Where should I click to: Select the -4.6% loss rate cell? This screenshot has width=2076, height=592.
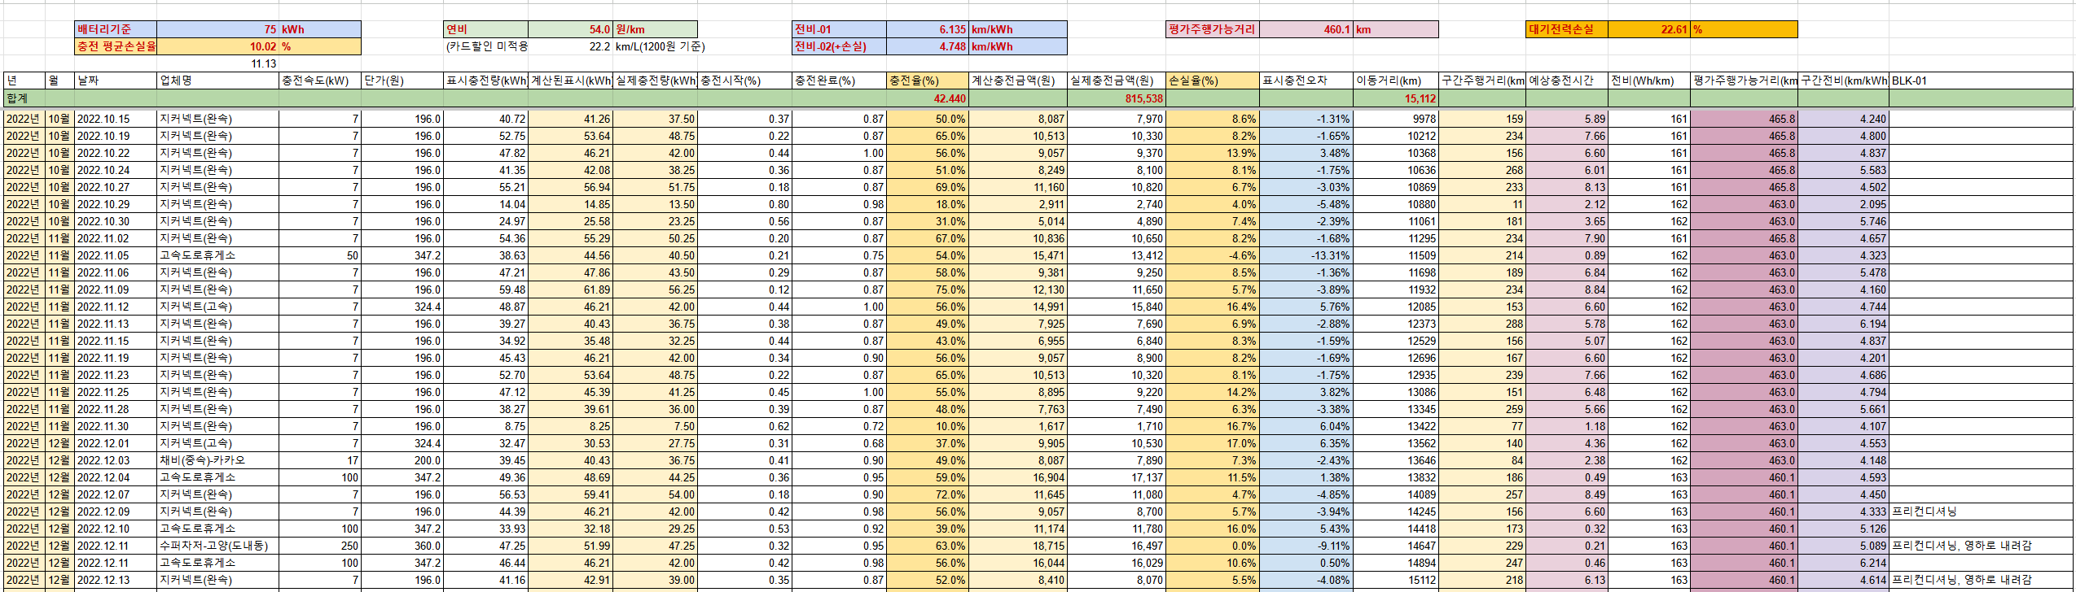click(1212, 255)
